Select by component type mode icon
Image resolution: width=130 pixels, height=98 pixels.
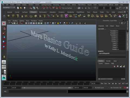37,8
